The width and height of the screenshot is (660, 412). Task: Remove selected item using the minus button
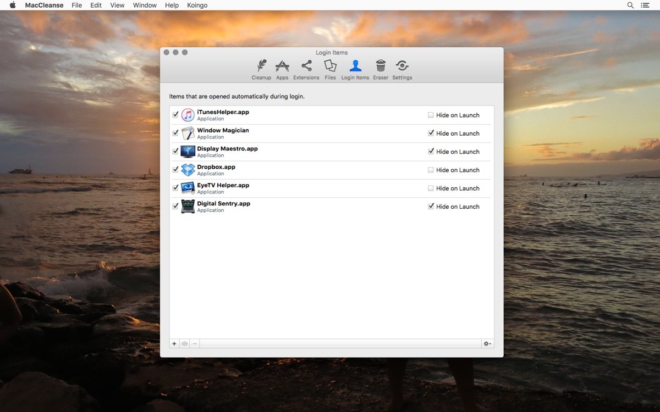194,343
